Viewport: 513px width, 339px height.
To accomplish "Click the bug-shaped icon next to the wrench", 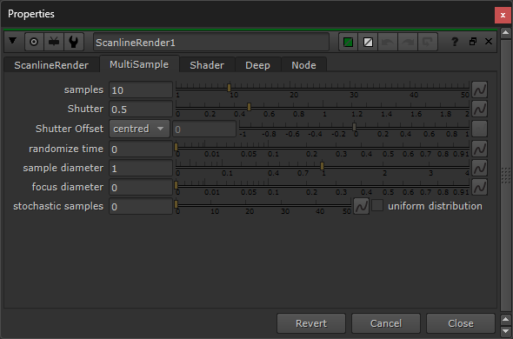I will click(x=54, y=42).
